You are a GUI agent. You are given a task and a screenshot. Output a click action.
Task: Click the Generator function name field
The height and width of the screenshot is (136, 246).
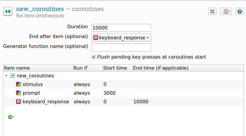tap(121, 47)
